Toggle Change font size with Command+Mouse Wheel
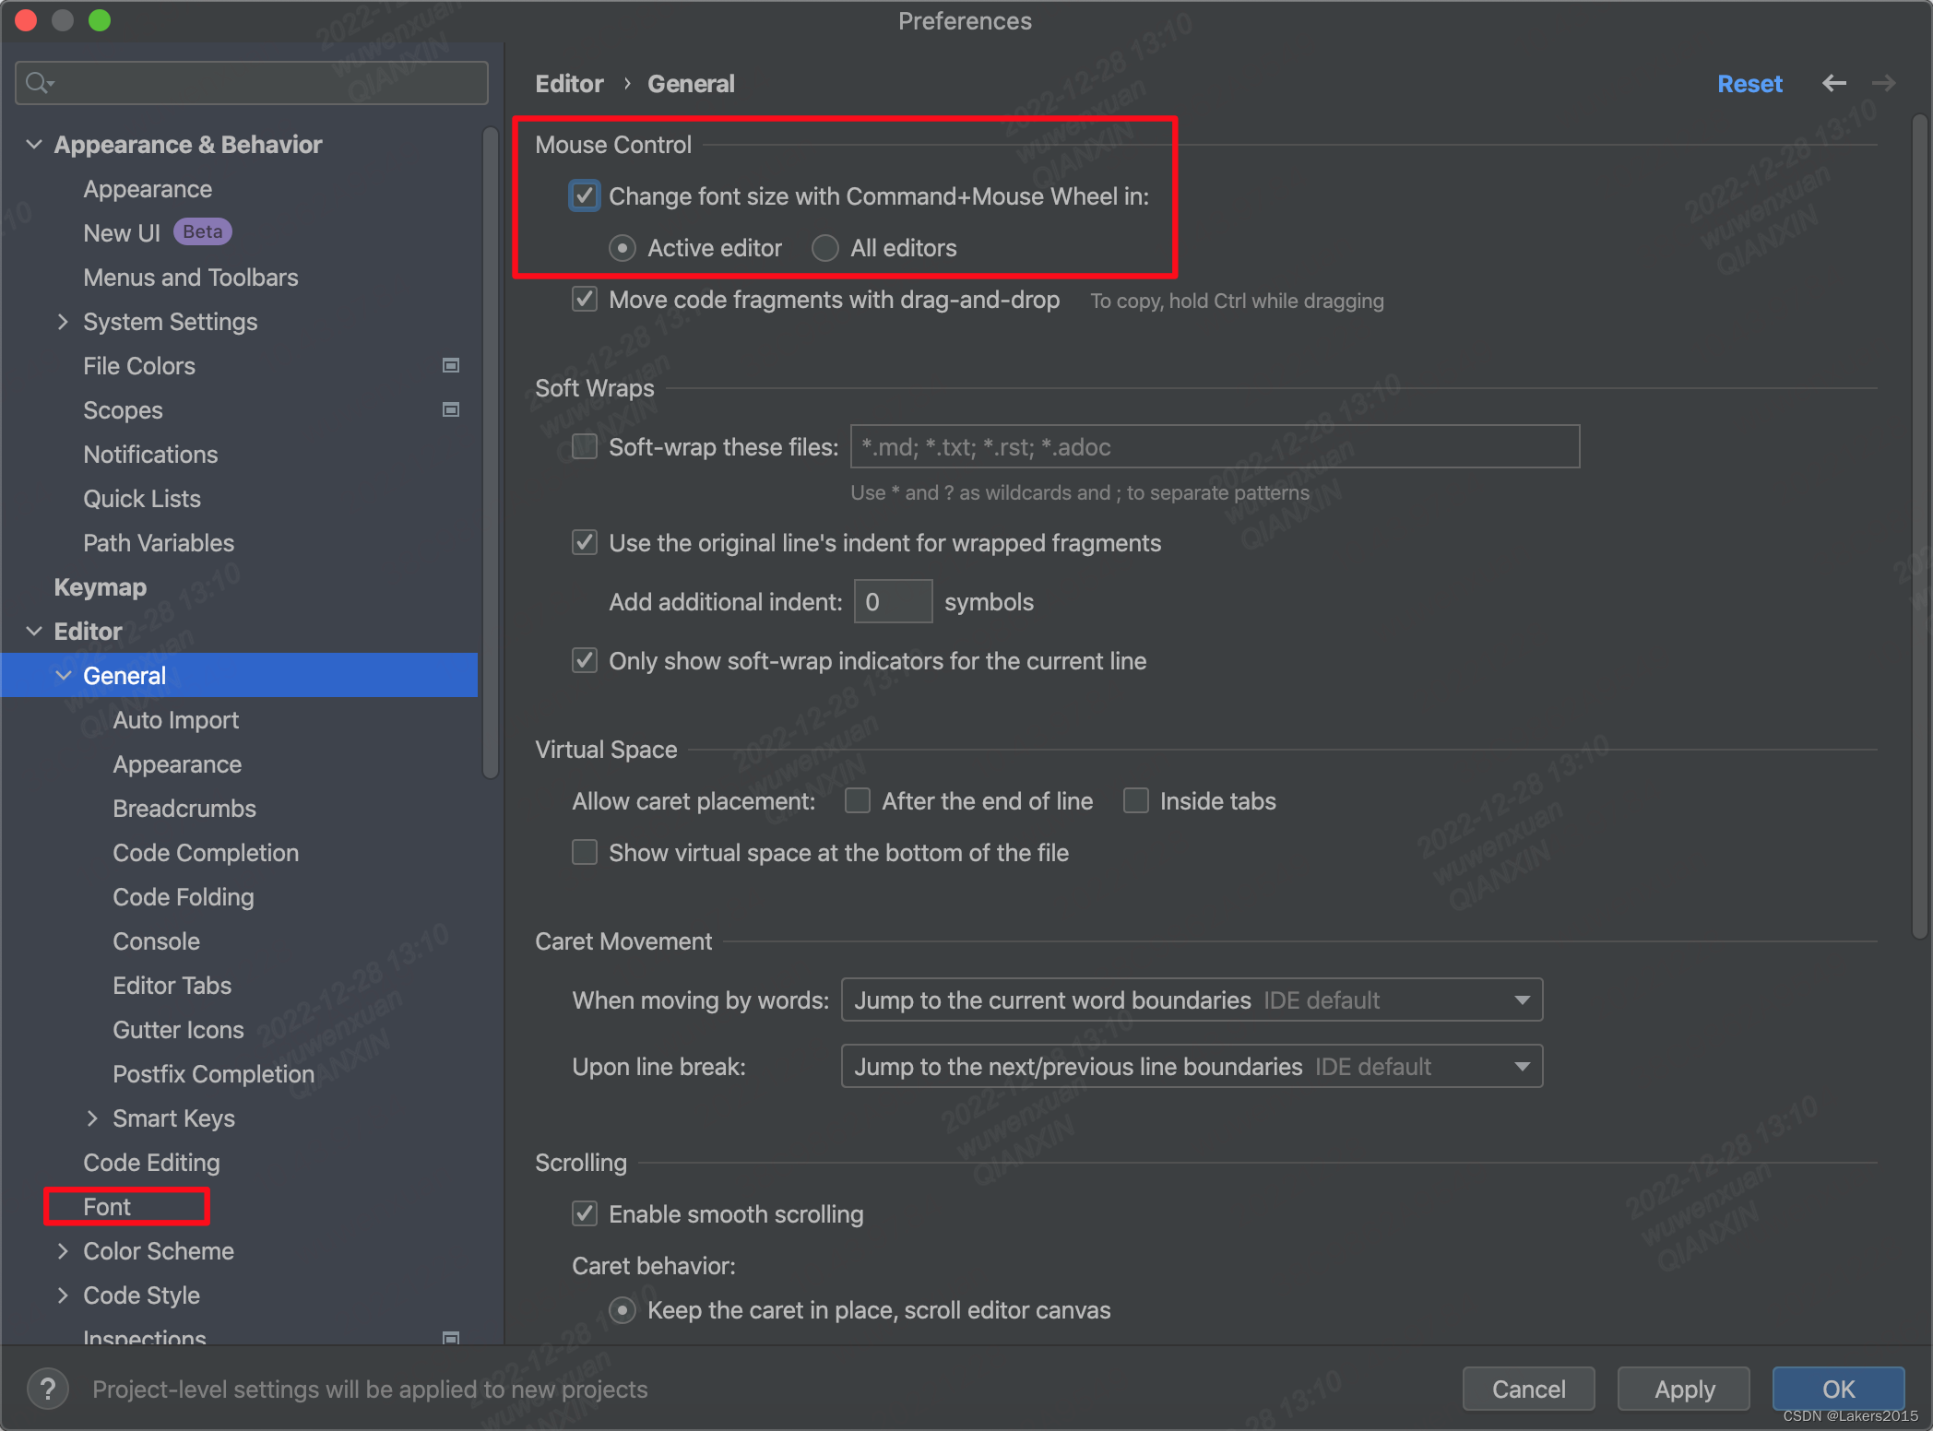1933x1431 pixels. coord(585,194)
